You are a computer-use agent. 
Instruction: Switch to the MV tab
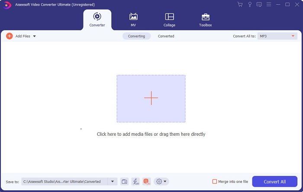(133, 20)
